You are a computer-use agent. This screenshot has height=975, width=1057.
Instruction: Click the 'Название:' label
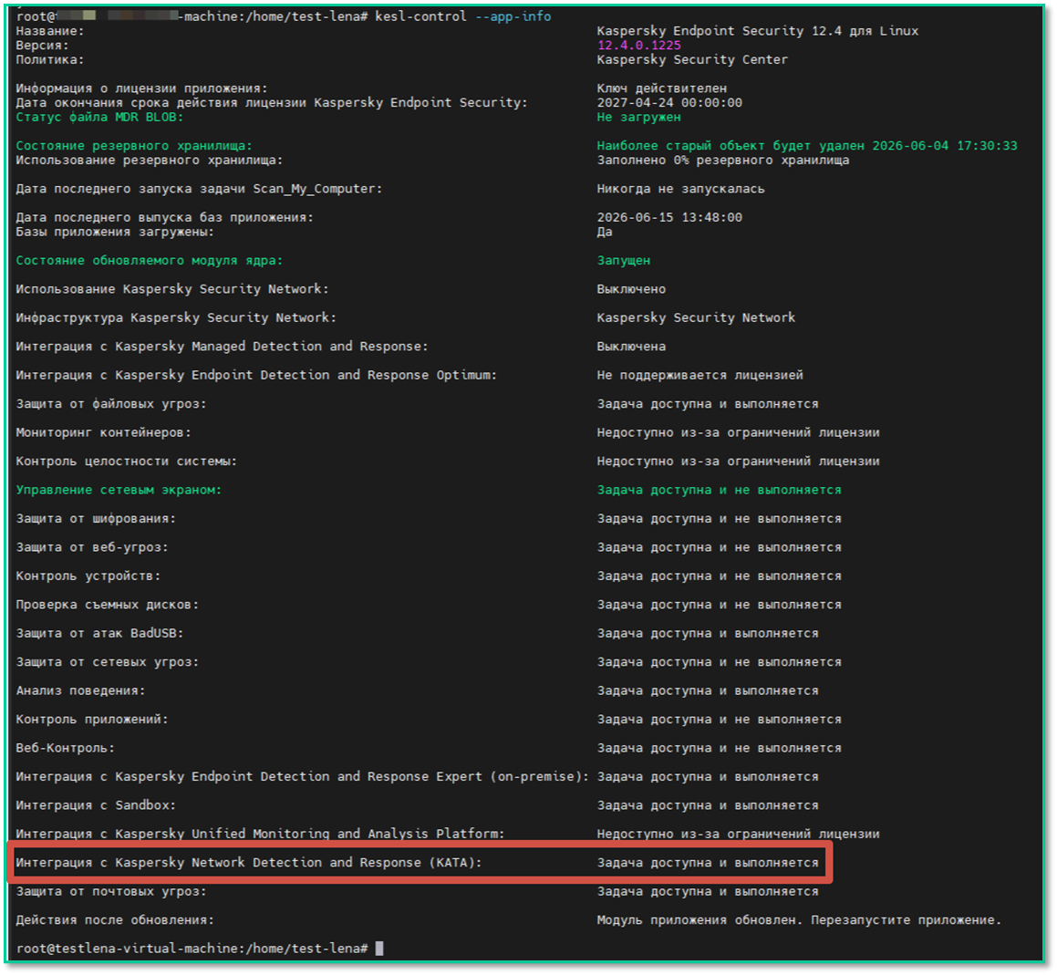[50, 31]
